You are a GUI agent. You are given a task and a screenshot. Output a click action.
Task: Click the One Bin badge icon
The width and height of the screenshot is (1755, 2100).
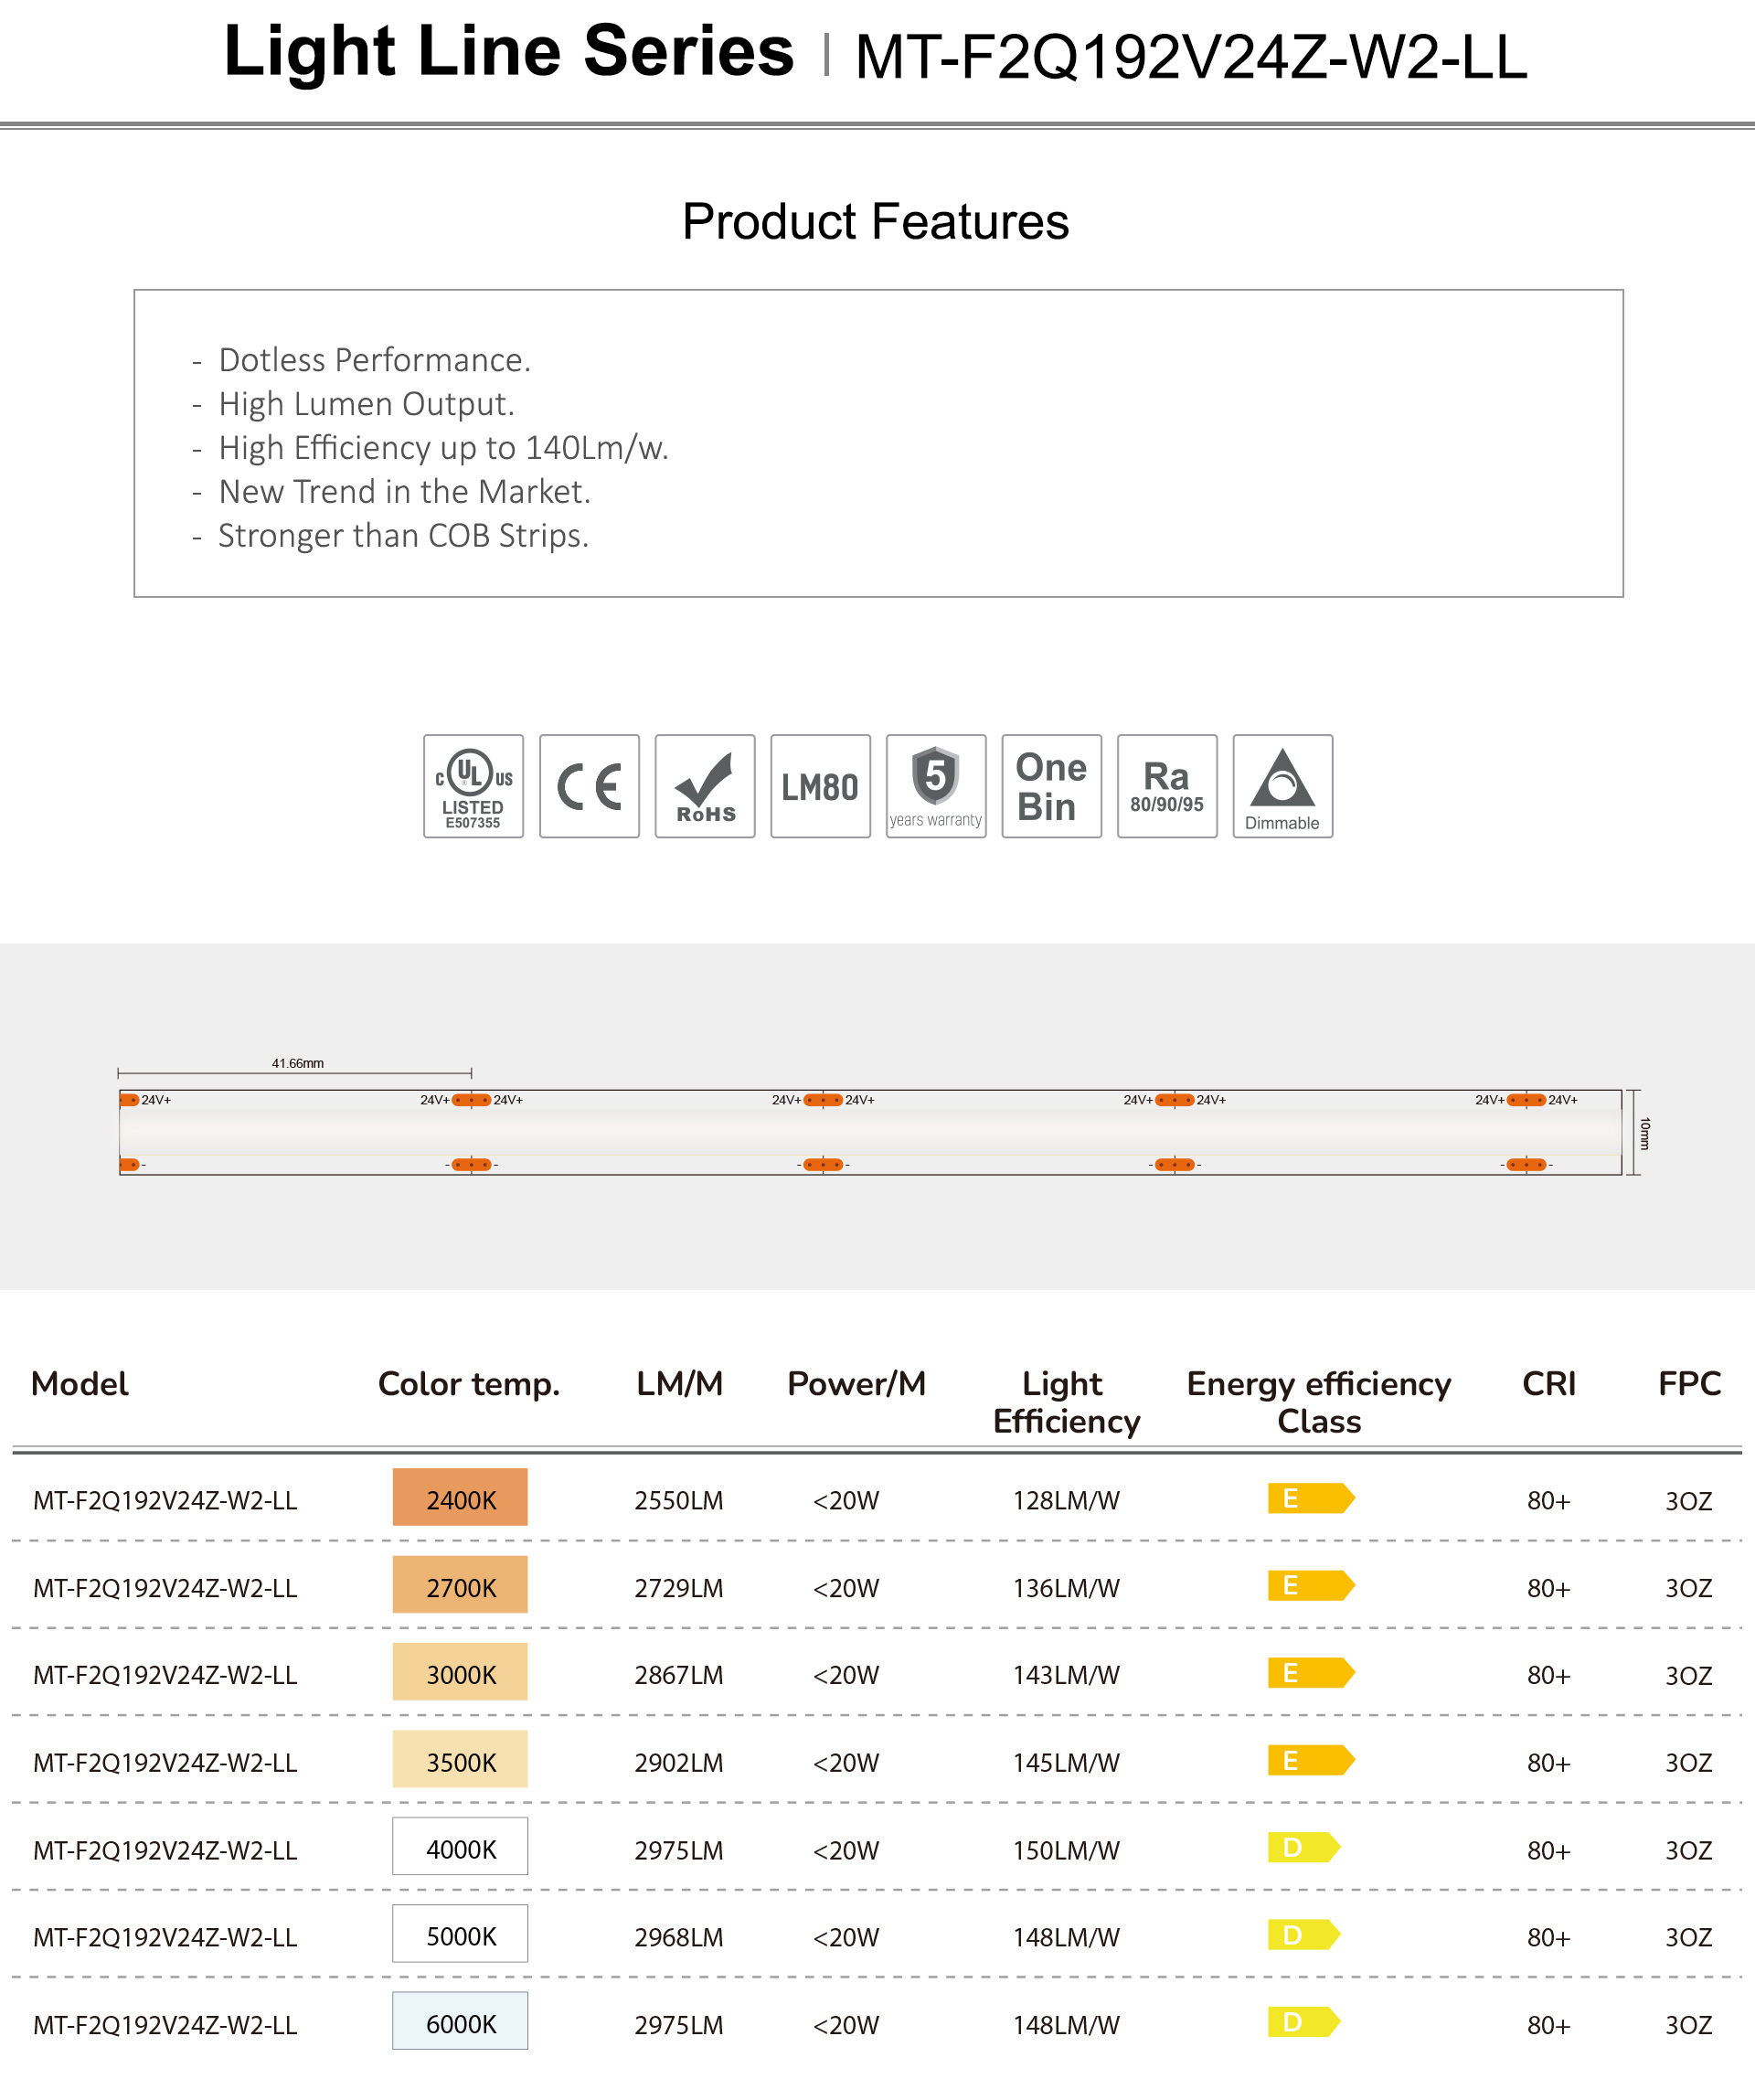click(x=1051, y=786)
